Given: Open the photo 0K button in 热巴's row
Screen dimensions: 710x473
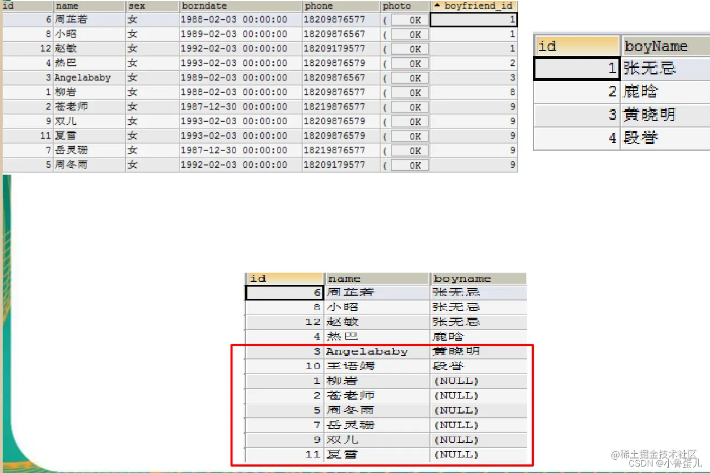Looking at the screenshot, I should tap(410, 63).
